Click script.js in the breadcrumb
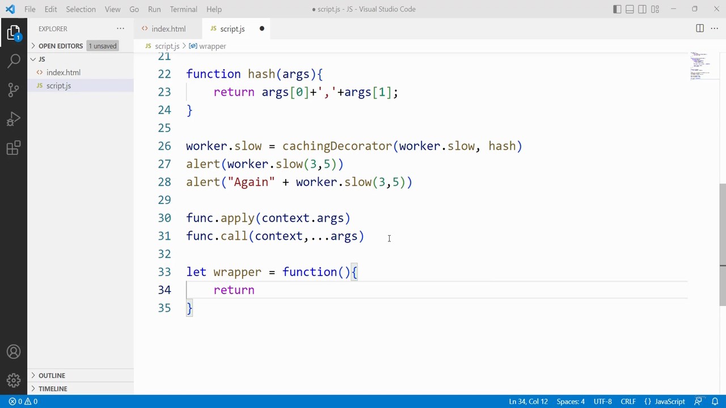This screenshot has width=726, height=408. coord(167,46)
